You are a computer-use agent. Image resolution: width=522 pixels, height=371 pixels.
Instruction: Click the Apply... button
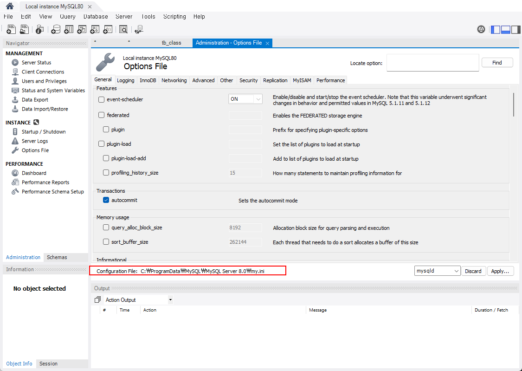(x=500, y=271)
